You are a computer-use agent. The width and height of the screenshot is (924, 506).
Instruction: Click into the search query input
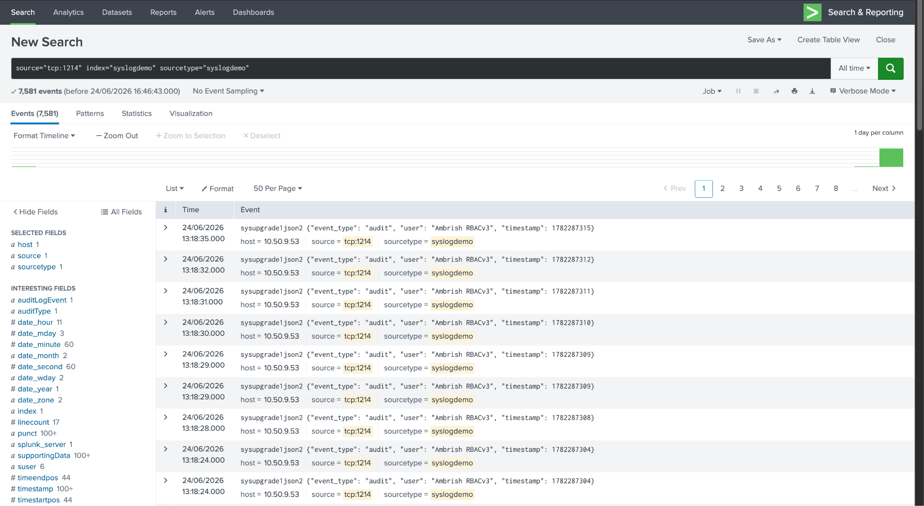[420, 68]
